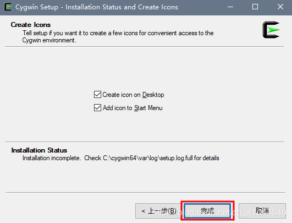Click the "Add icon to Start Menu" label

pos(133,108)
